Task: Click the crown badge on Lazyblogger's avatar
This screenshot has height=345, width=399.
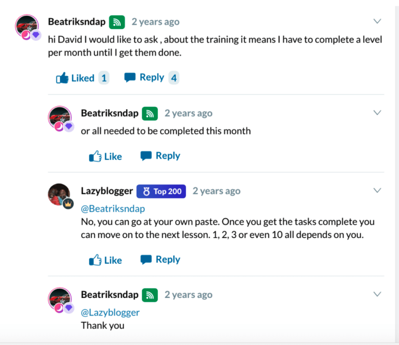Action: [x=68, y=204]
